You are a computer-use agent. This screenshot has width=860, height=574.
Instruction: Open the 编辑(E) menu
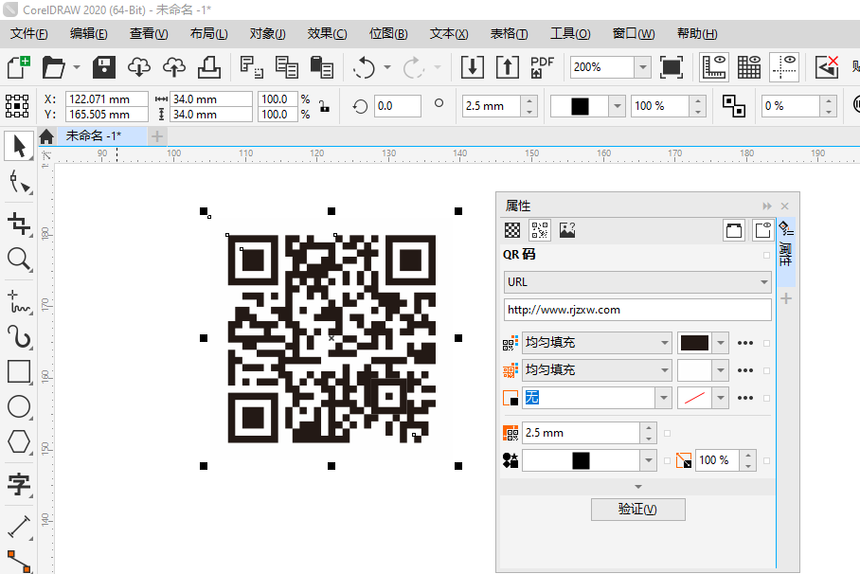point(89,34)
